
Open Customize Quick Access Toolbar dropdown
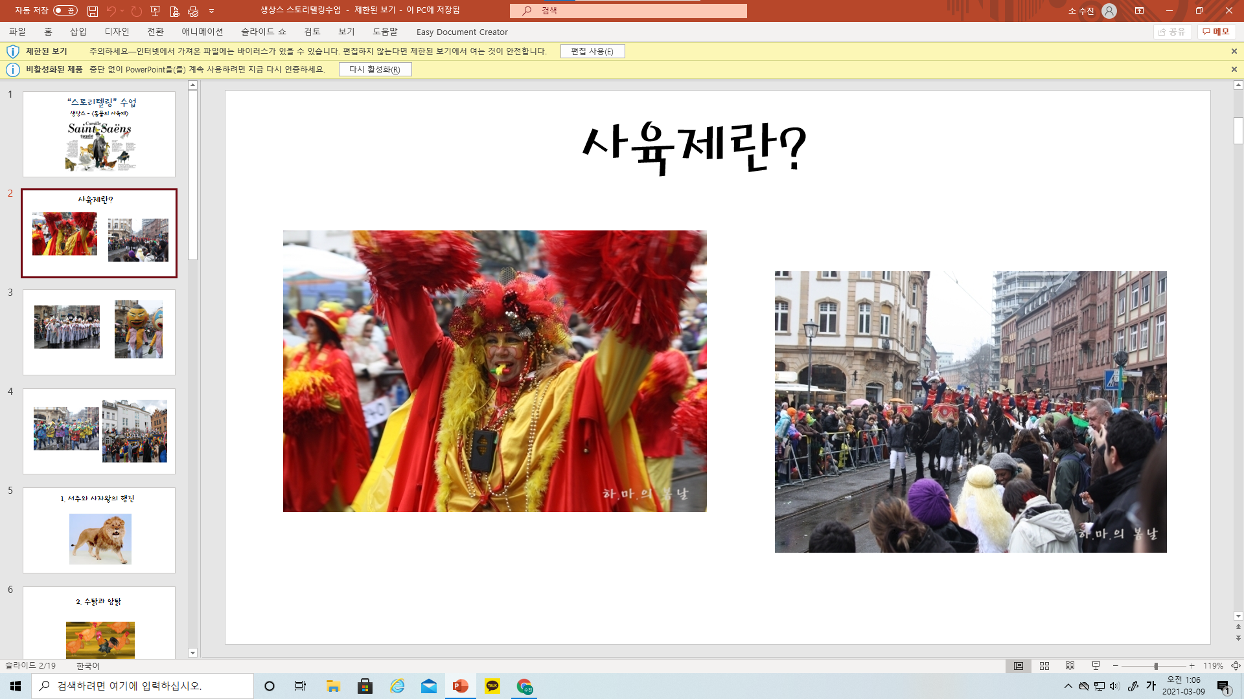(x=212, y=11)
